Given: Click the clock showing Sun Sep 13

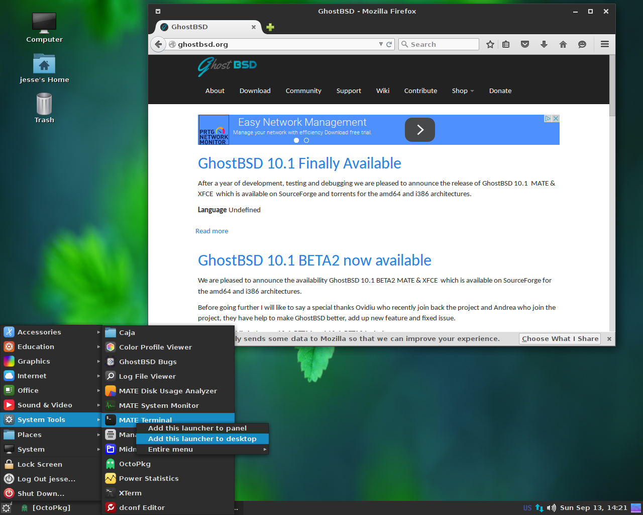Looking at the screenshot, I should click(x=594, y=508).
